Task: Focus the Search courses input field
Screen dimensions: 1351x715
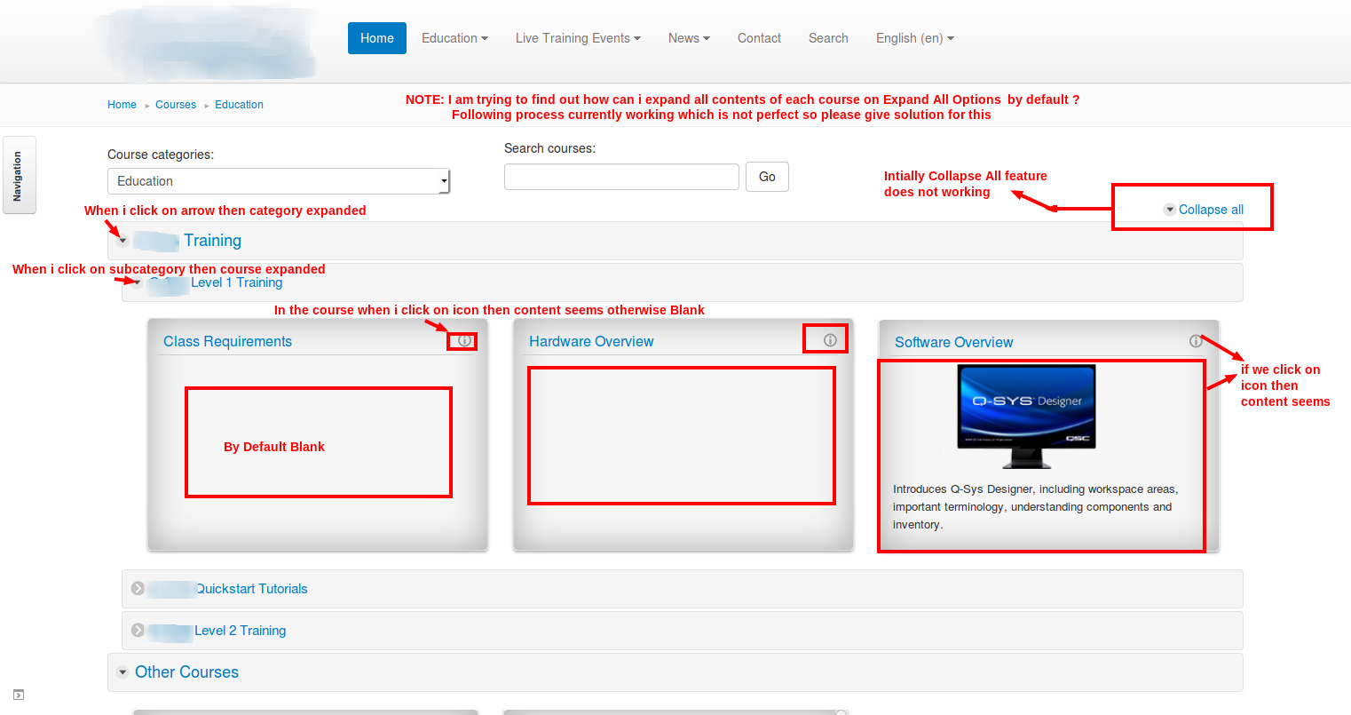Action: 621,177
